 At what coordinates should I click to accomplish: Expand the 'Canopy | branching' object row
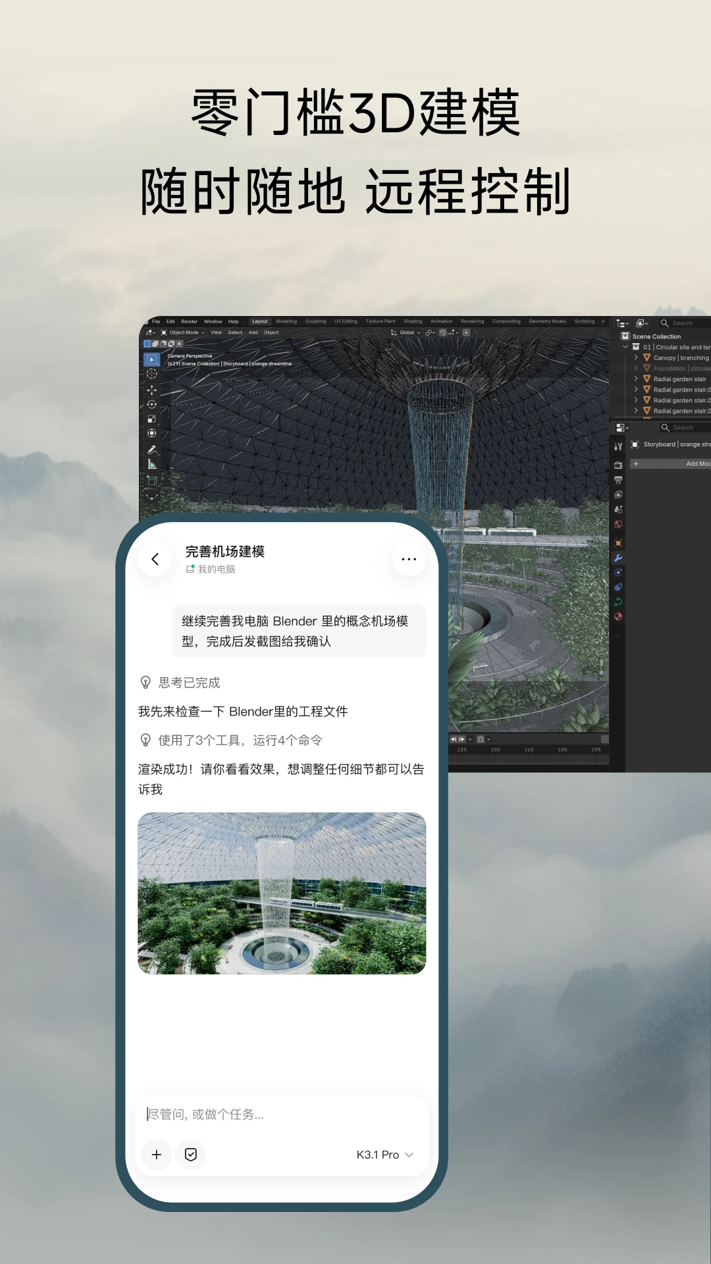(x=636, y=357)
